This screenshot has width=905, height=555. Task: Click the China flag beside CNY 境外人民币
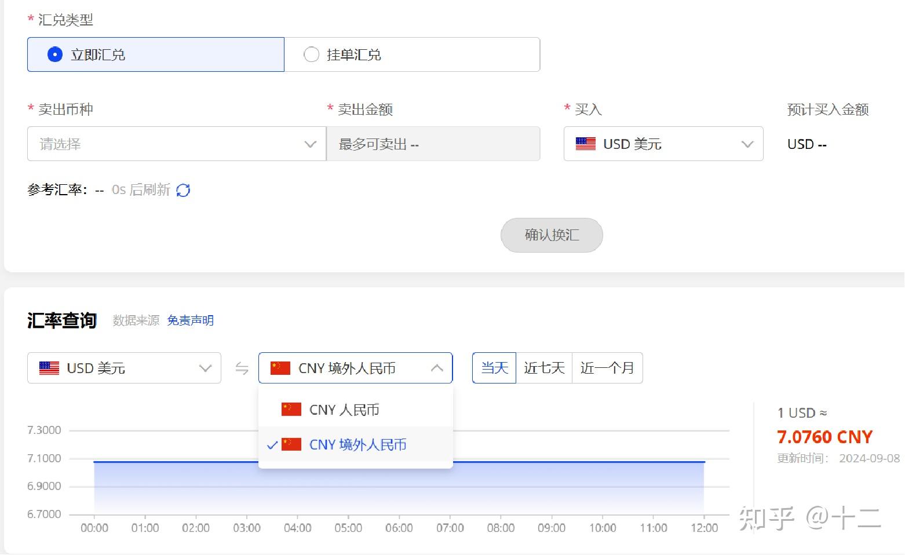(x=280, y=367)
